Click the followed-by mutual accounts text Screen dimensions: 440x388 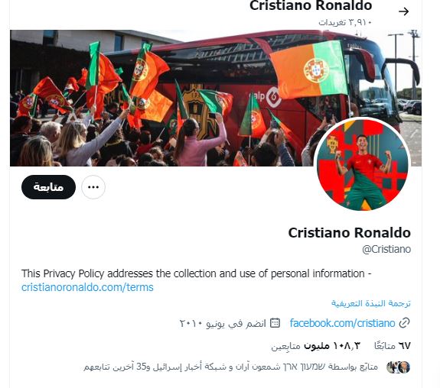pos(230,367)
